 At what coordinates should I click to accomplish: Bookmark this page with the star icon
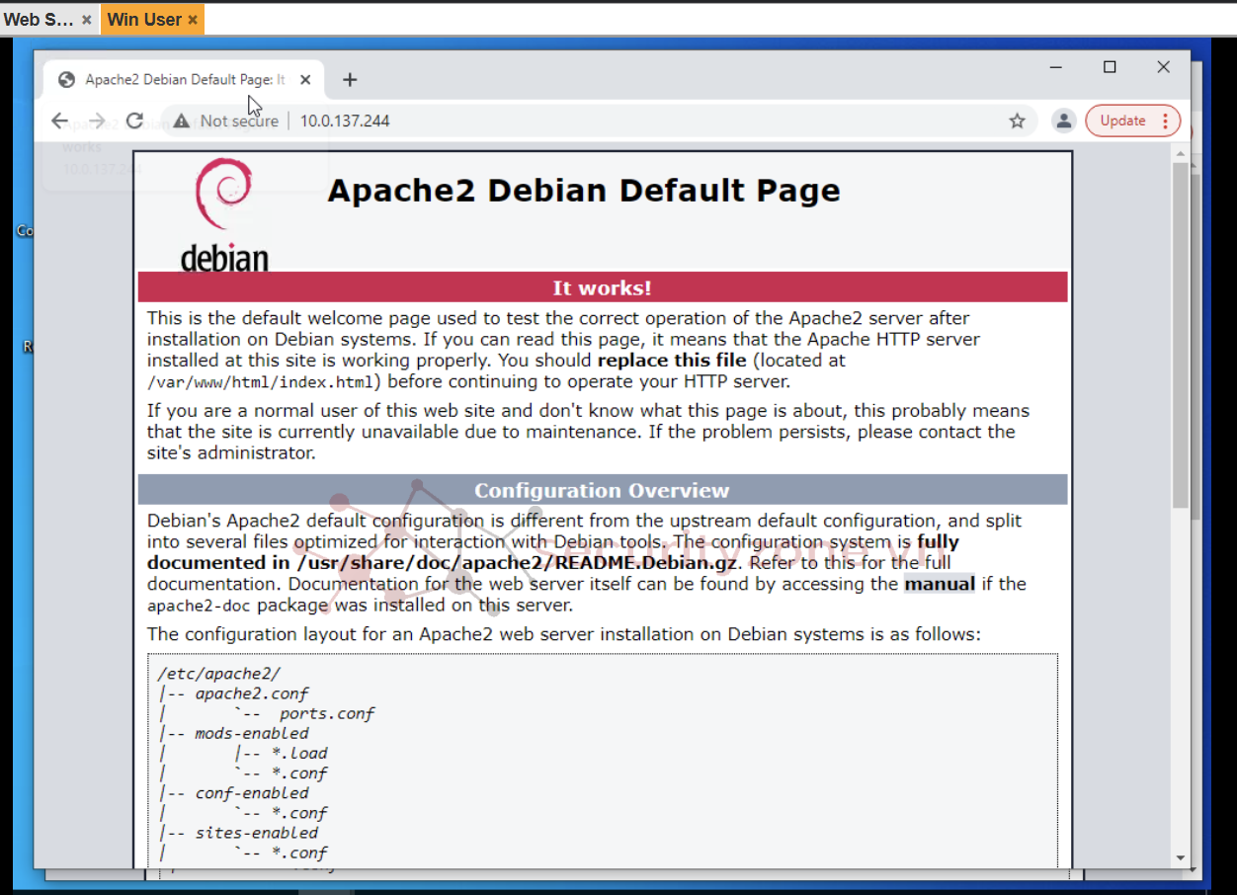point(1017,122)
